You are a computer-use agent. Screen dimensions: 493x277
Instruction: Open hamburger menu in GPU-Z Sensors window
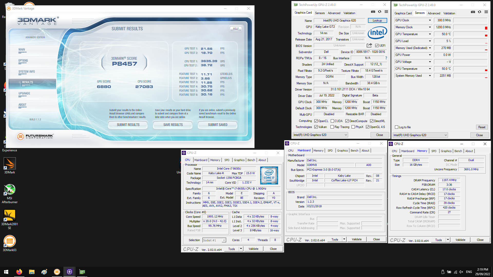[x=486, y=12]
